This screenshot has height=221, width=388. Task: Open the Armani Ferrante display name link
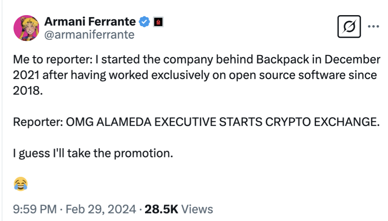coord(90,21)
